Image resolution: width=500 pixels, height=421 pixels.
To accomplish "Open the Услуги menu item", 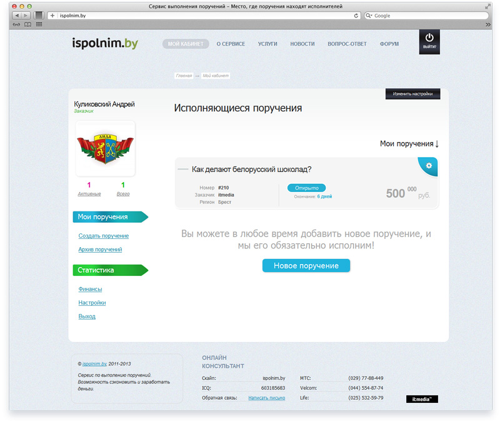I will tap(267, 44).
